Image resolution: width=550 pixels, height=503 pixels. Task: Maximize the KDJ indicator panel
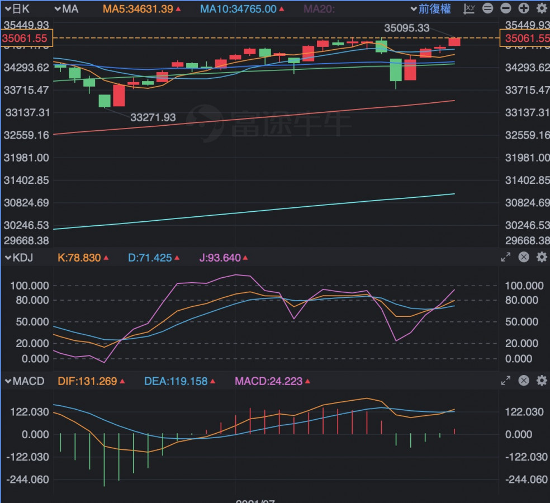click(x=505, y=257)
